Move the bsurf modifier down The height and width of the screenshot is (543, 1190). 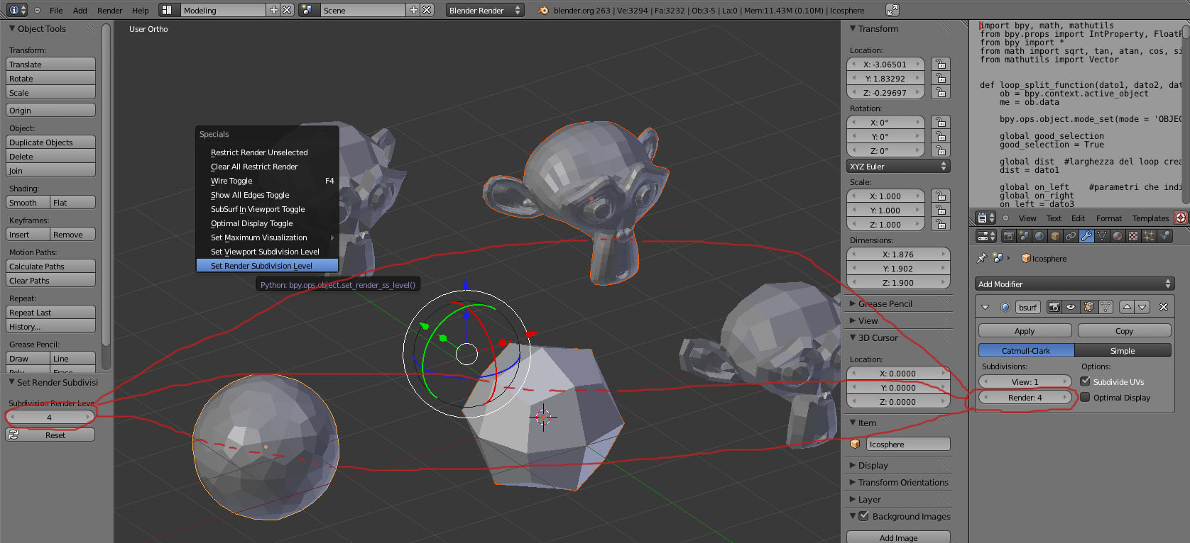(x=1142, y=307)
